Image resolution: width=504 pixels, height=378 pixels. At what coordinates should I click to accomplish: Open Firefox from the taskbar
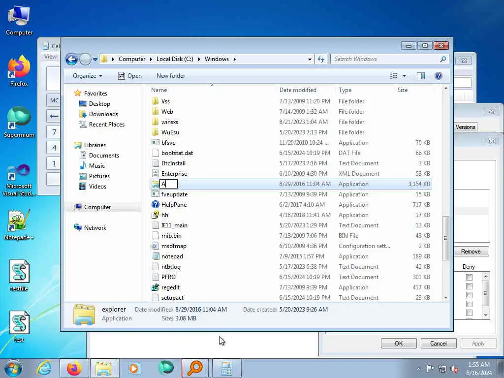(74, 368)
